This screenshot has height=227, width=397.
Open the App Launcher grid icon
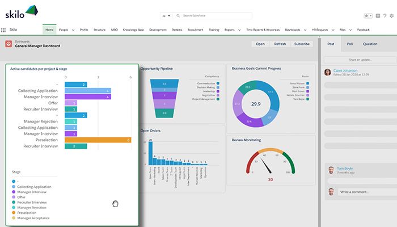tap(4, 30)
